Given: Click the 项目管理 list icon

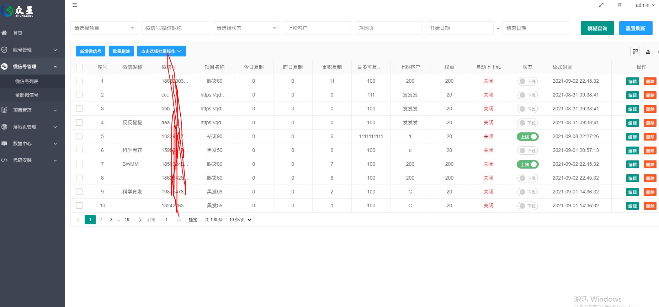Looking at the screenshot, I should tap(4, 110).
